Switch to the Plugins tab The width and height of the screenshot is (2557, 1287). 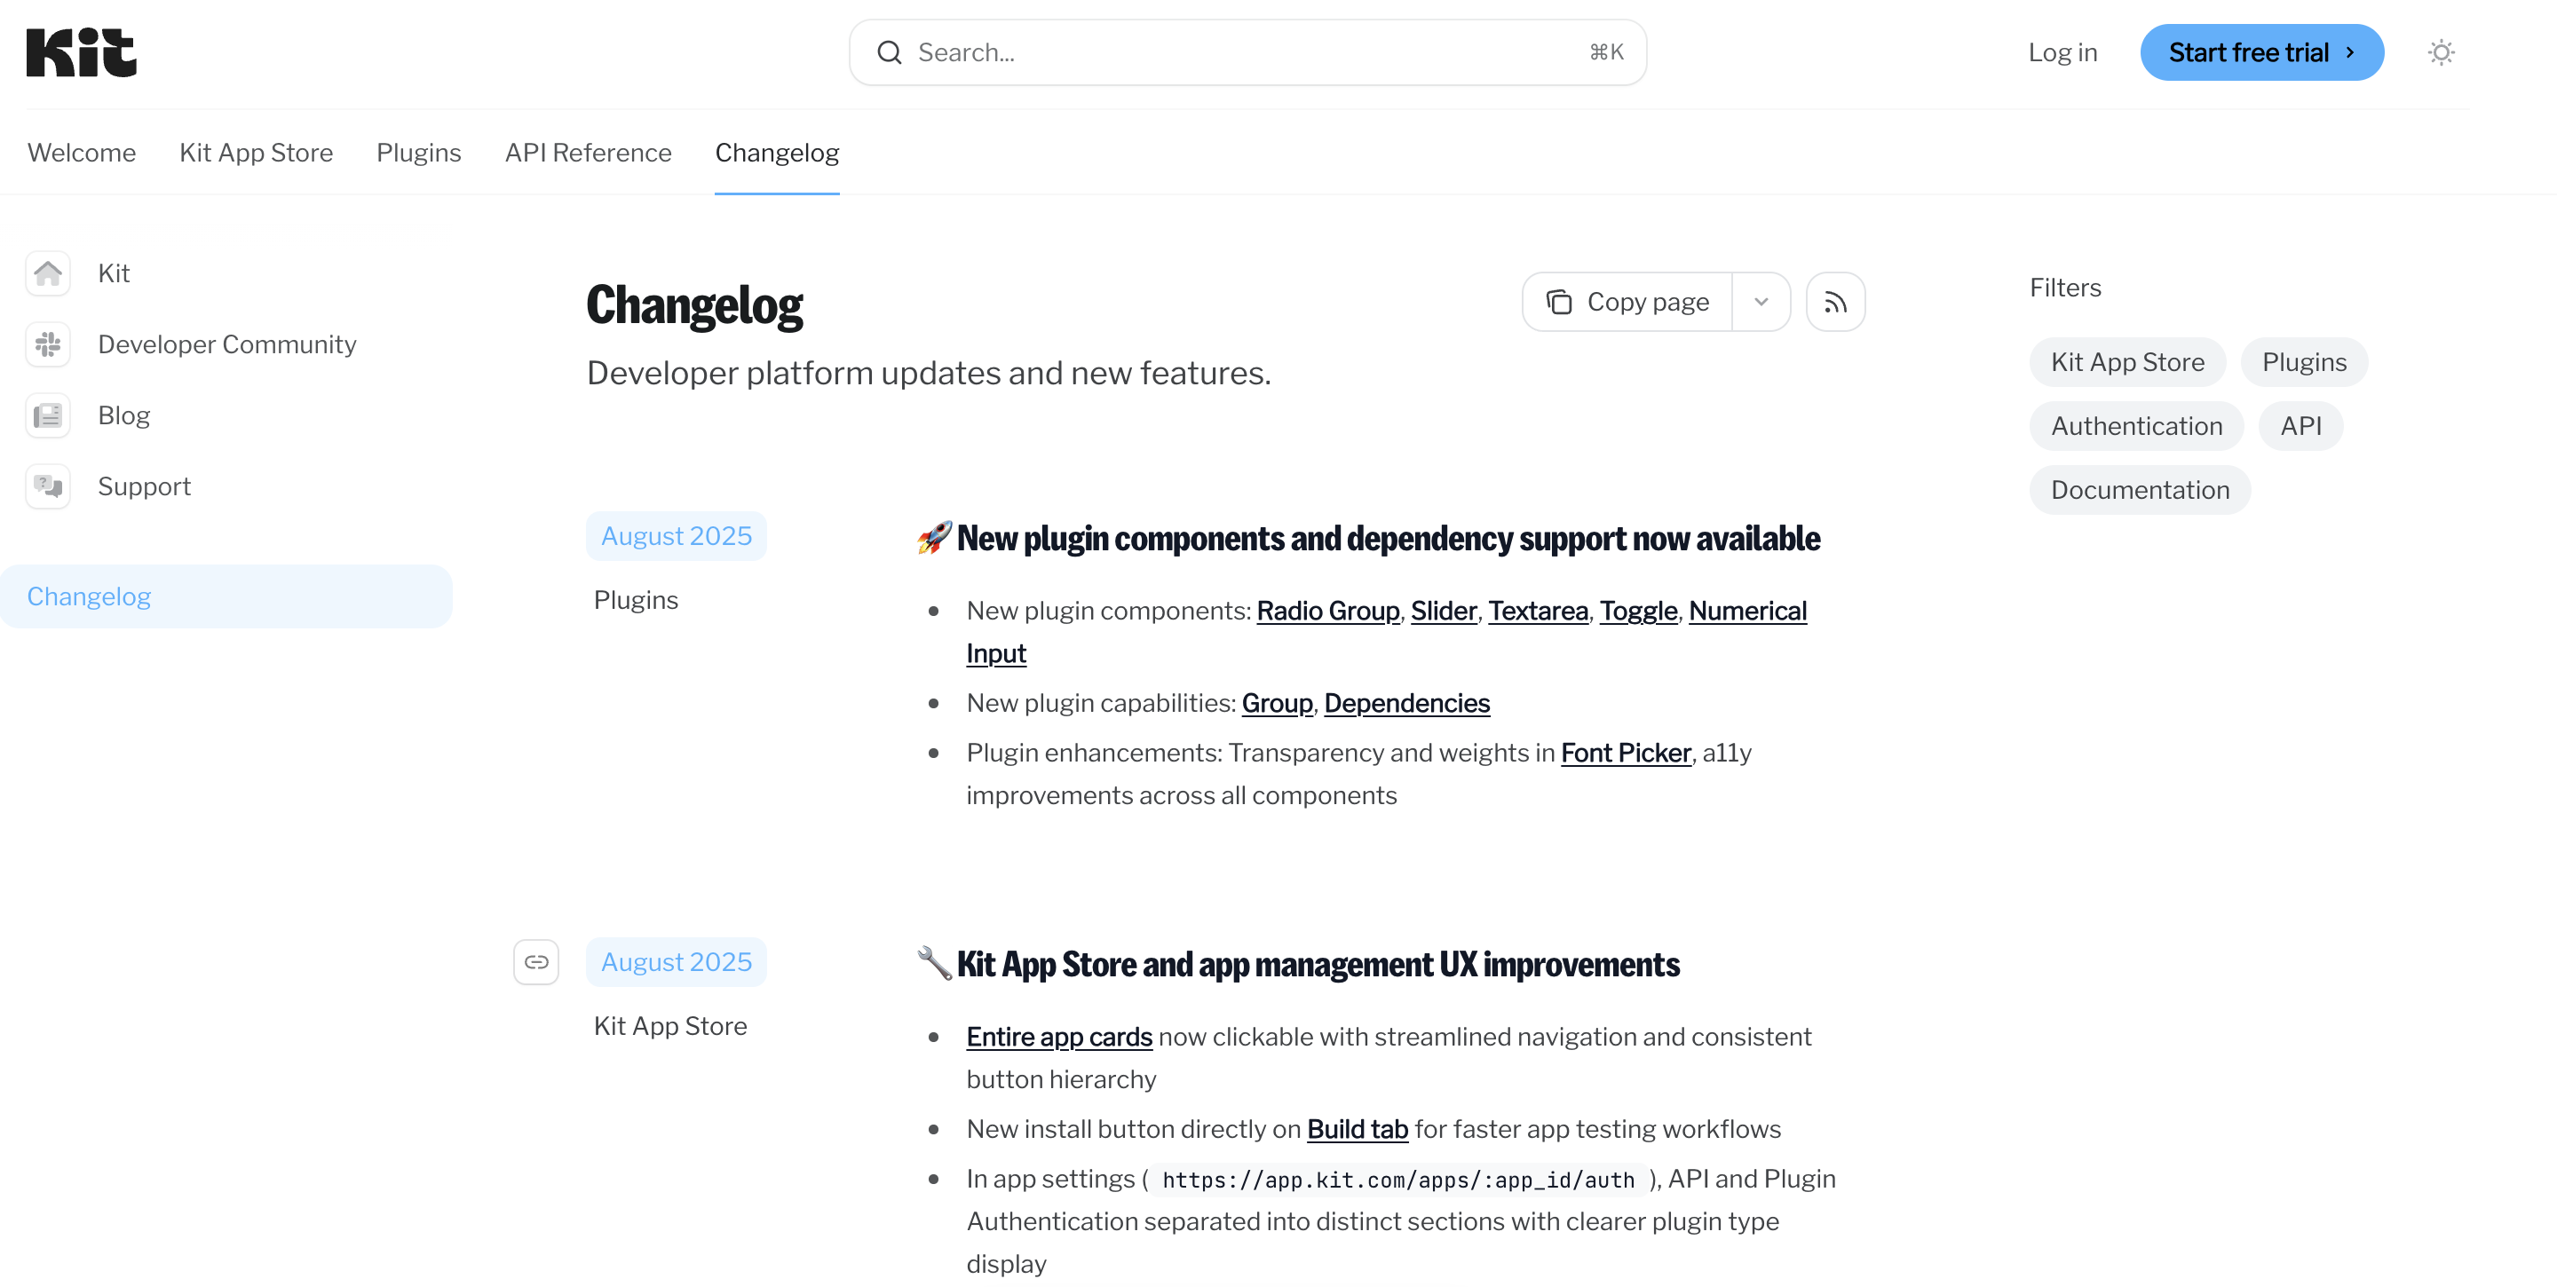click(419, 153)
